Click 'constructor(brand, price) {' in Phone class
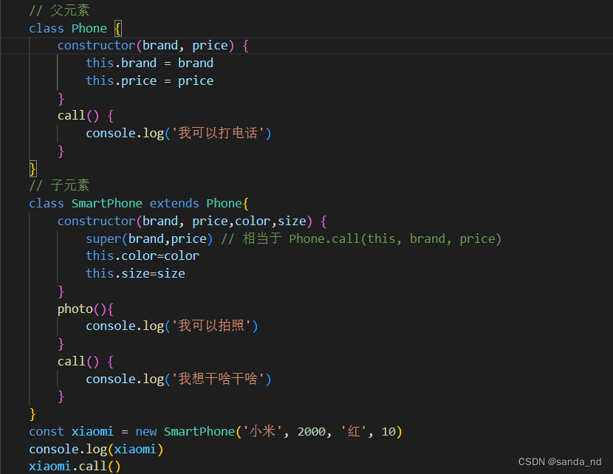The width and height of the screenshot is (613, 474). click(x=153, y=46)
